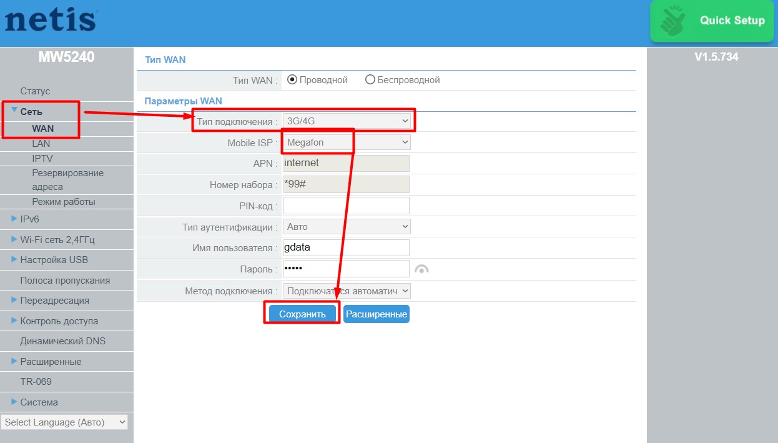
Task: Click the netis logo
Action: click(51, 19)
